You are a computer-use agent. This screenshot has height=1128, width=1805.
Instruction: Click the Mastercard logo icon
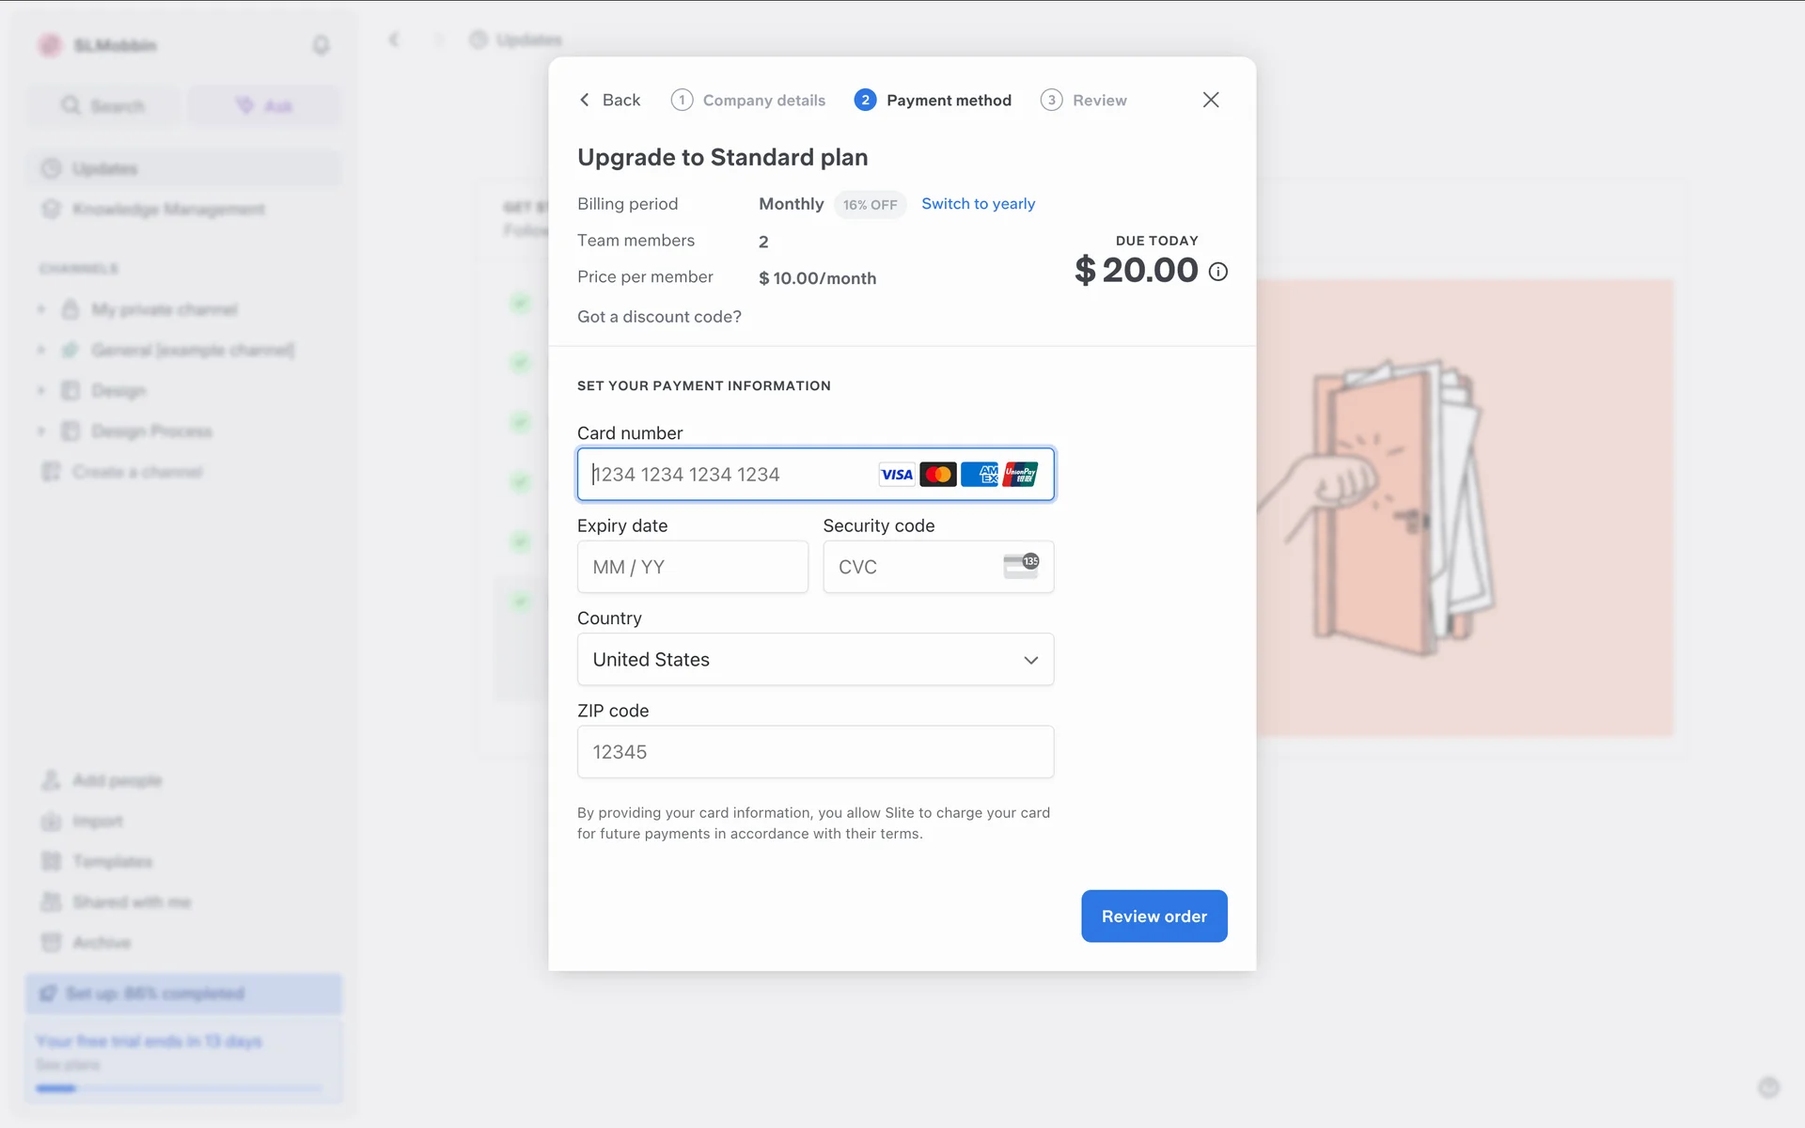tap(937, 475)
